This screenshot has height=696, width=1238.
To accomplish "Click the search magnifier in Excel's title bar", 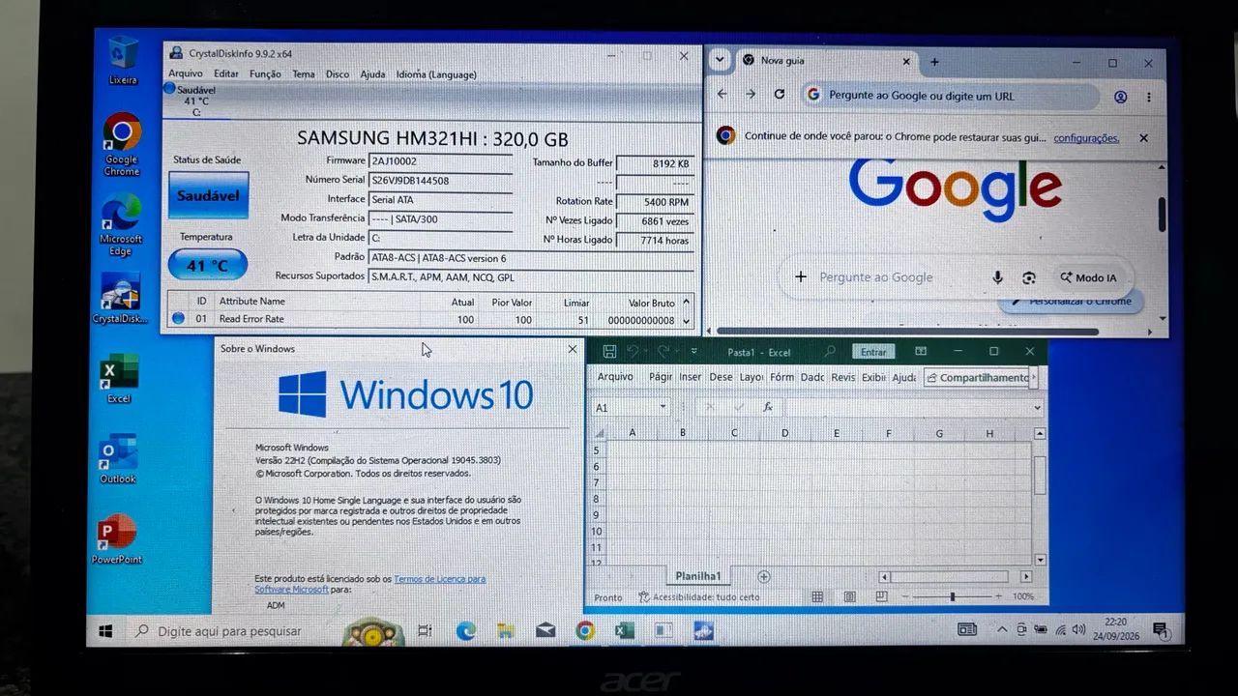I will [830, 352].
